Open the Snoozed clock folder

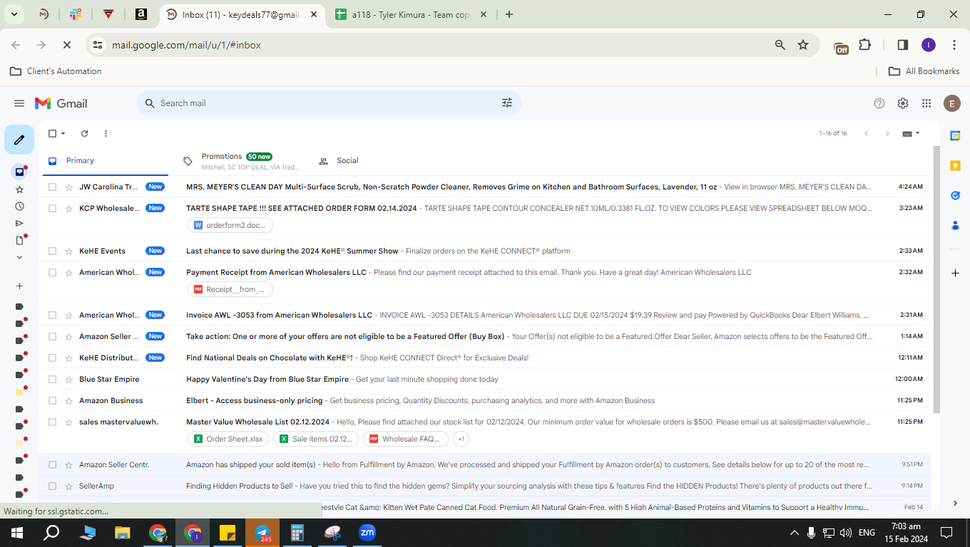tap(19, 207)
